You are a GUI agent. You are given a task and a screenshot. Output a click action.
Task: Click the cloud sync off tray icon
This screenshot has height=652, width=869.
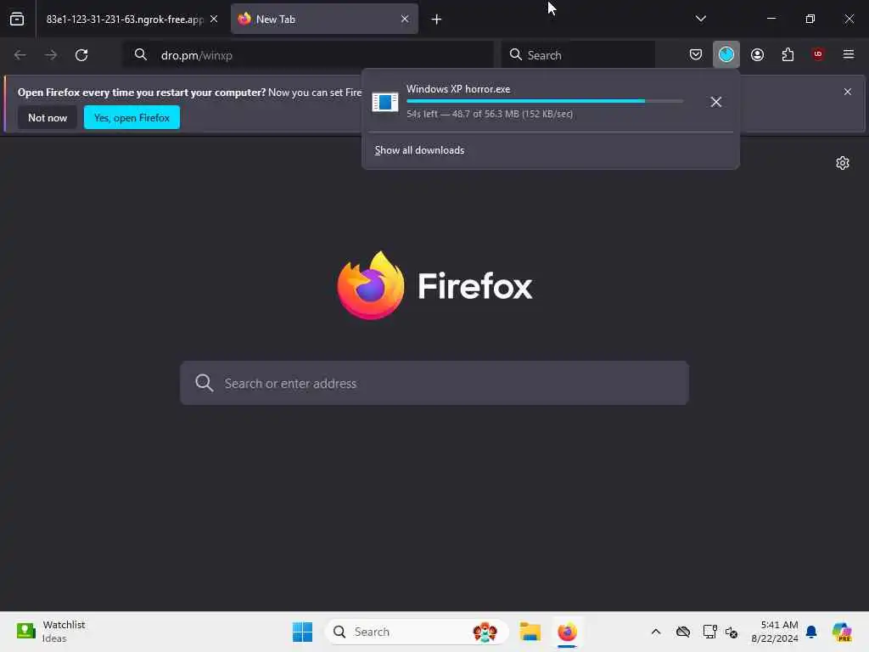[x=683, y=632]
